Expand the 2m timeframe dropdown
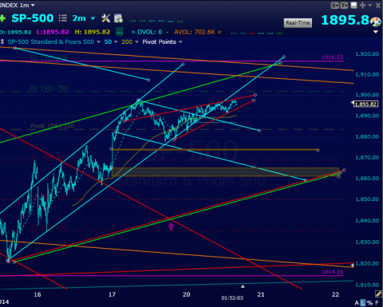The height and width of the screenshot is (307, 383). tap(93, 18)
